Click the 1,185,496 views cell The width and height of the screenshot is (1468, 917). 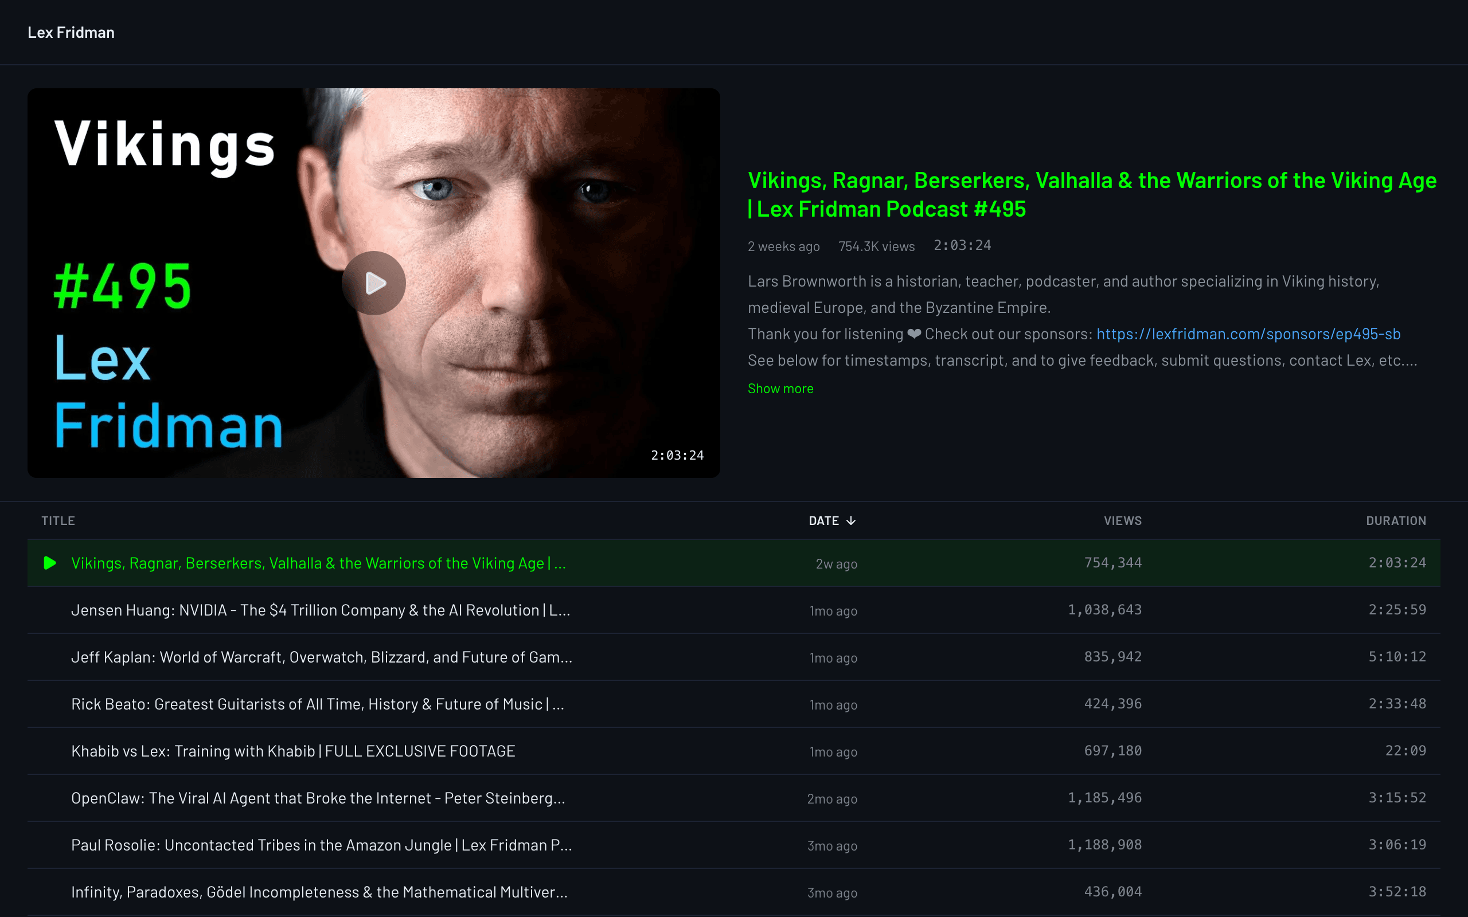coord(1104,798)
